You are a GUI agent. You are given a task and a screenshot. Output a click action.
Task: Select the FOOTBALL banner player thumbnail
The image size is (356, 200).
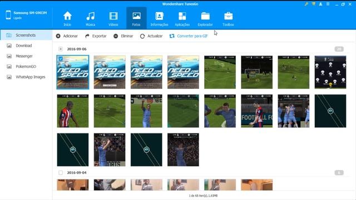[257, 111]
